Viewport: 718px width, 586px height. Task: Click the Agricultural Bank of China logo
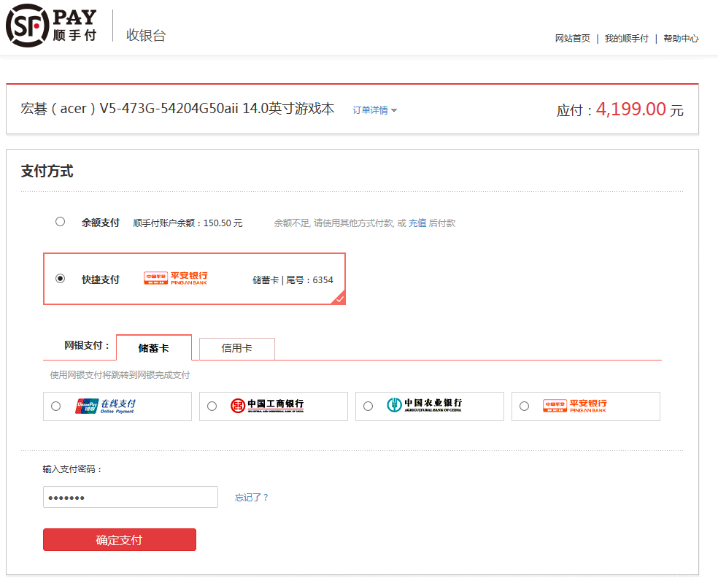click(425, 405)
